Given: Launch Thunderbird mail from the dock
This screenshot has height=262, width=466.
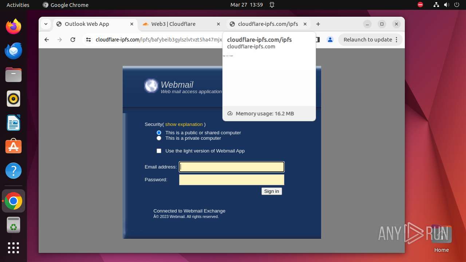Looking at the screenshot, I should (13, 51).
